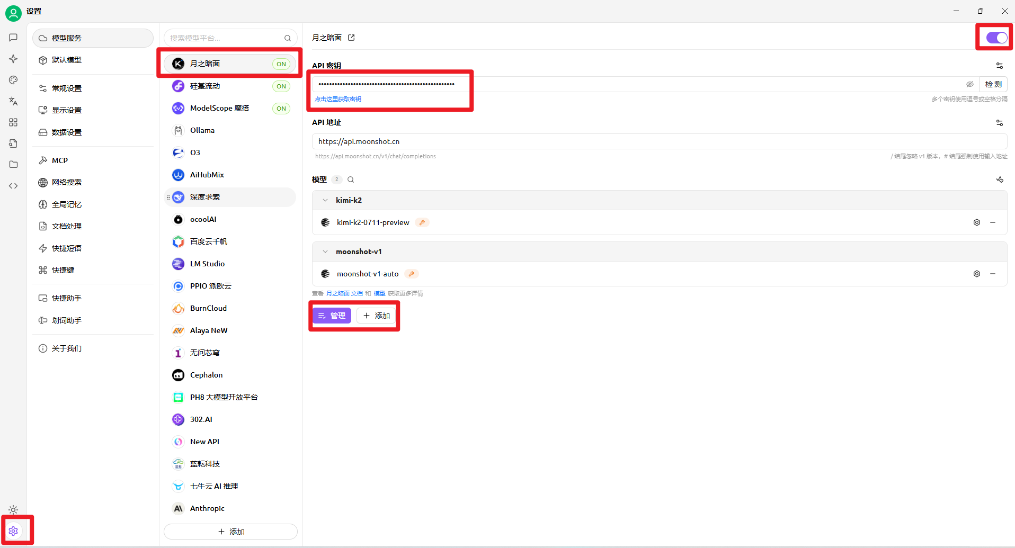The width and height of the screenshot is (1015, 548).
Task: Open the 月之暗面 external website link icon
Action: pos(351,38)
